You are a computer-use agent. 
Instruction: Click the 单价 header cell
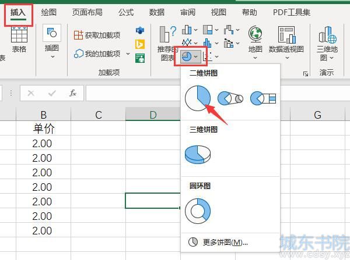click(x=44, y=129)
